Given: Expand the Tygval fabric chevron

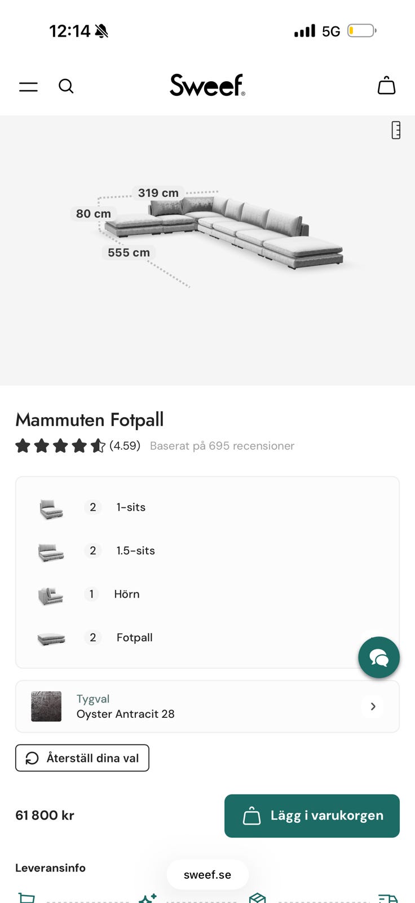Looking at the screenshot, I should (x=373, y=706).
